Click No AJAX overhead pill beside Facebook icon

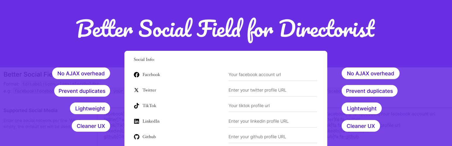[81, 73]
